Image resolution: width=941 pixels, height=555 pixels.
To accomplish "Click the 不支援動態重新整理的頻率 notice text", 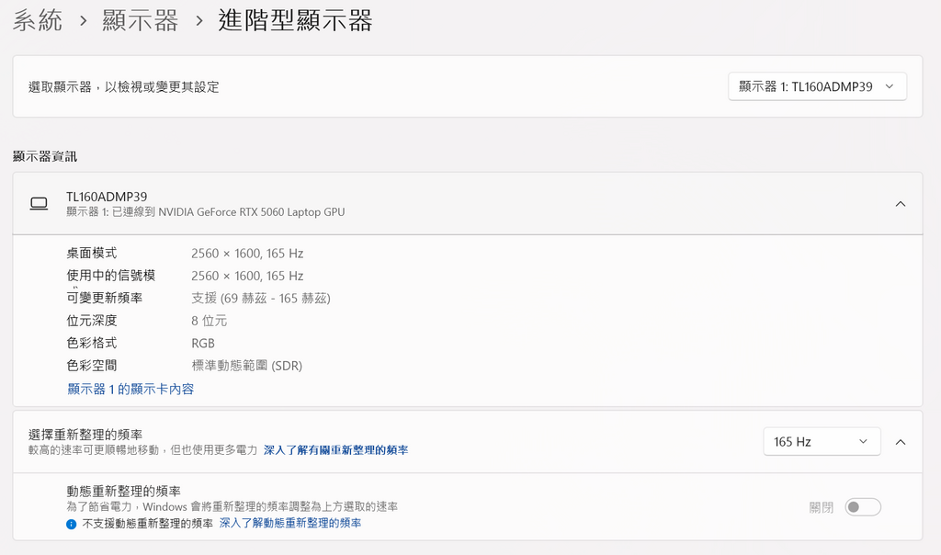I will pyautogui.click(x=148, y=524).
